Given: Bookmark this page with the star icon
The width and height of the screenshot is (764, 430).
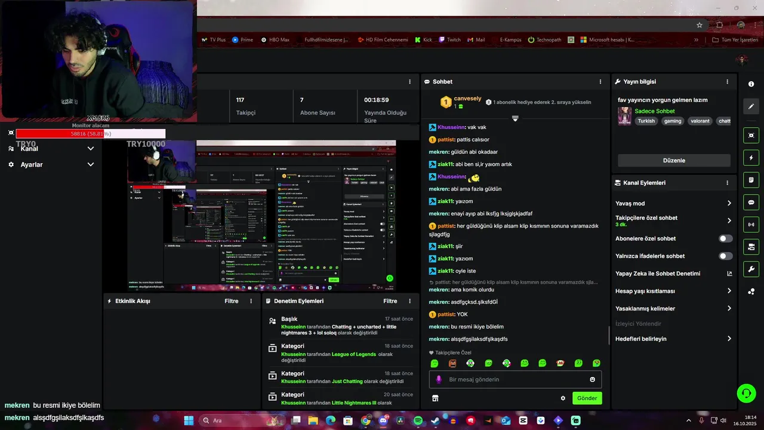Looking at the screenshot, I should (x=700, y=25).
